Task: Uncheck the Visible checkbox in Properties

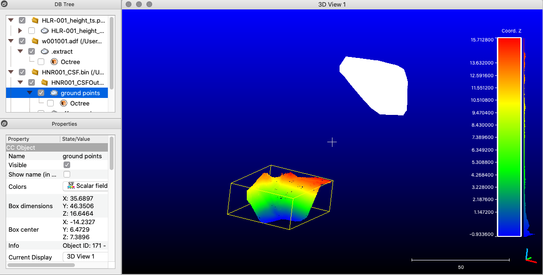Action: 66,165
